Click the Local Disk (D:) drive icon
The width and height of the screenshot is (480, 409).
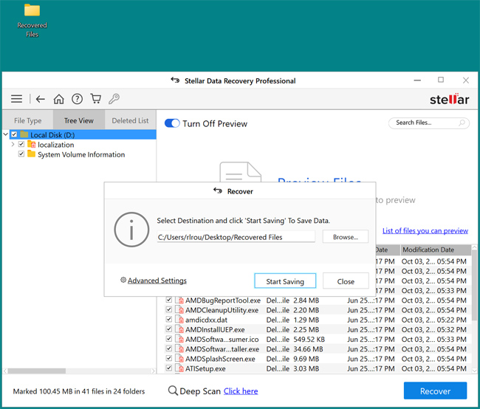tap(24, 134)
